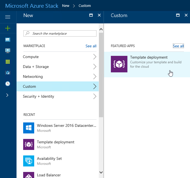The height and width of the screenshot is (178, 190).
Task: Open the hamburger menu in sidebar
Action: 8,17
